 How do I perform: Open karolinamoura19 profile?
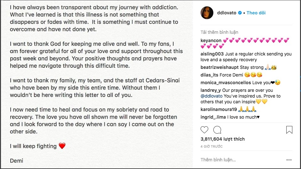tap(218, 109)
